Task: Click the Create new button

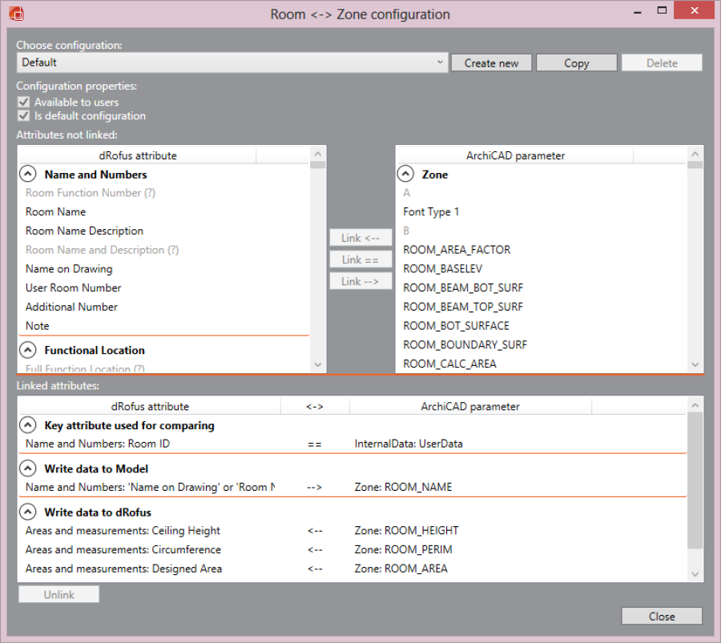Action: pos(491,63)
